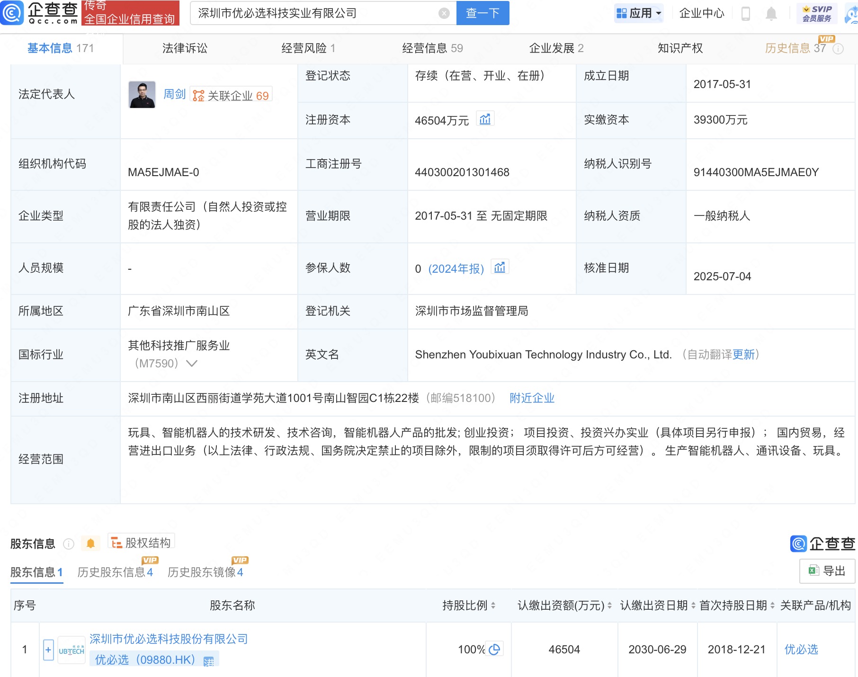858x677 pixels.
Task: Switch to 经营信息 tab
Action: click(432, 48)
